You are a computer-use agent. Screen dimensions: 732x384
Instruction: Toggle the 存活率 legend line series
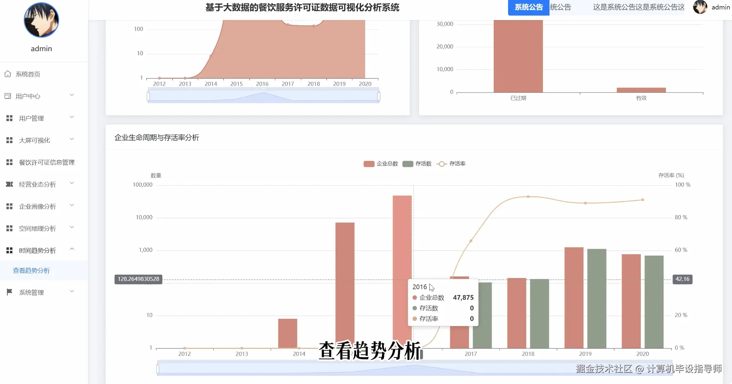coord(451,164)
